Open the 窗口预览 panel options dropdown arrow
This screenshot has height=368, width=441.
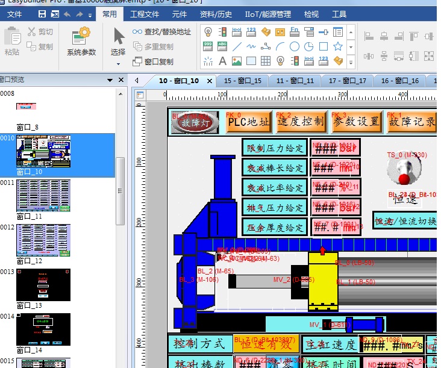click(x=110, y=80)
